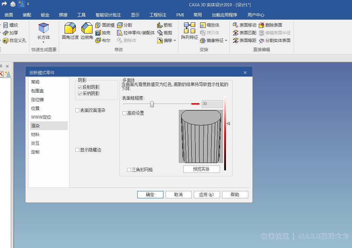Click the surface roughness value field
The image size is (352, 248).
pyautogui.click(x=212, y=104)
